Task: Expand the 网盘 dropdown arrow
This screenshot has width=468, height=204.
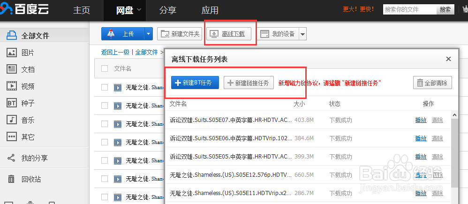Action: tap(139, 10)
